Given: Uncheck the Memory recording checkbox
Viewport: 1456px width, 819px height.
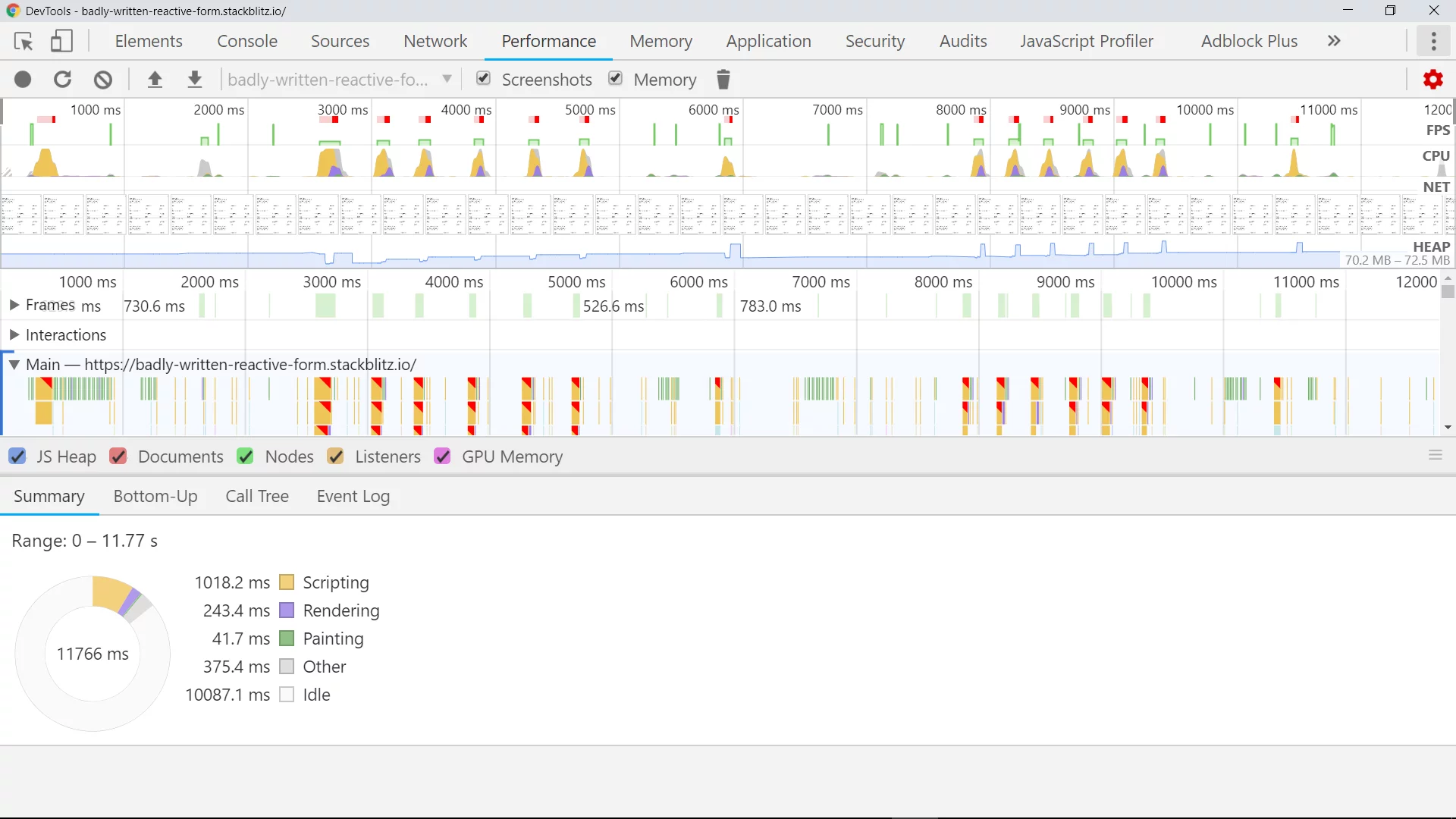Looking at the screenshot, I should pyautogui.click(x=616, y=79).
